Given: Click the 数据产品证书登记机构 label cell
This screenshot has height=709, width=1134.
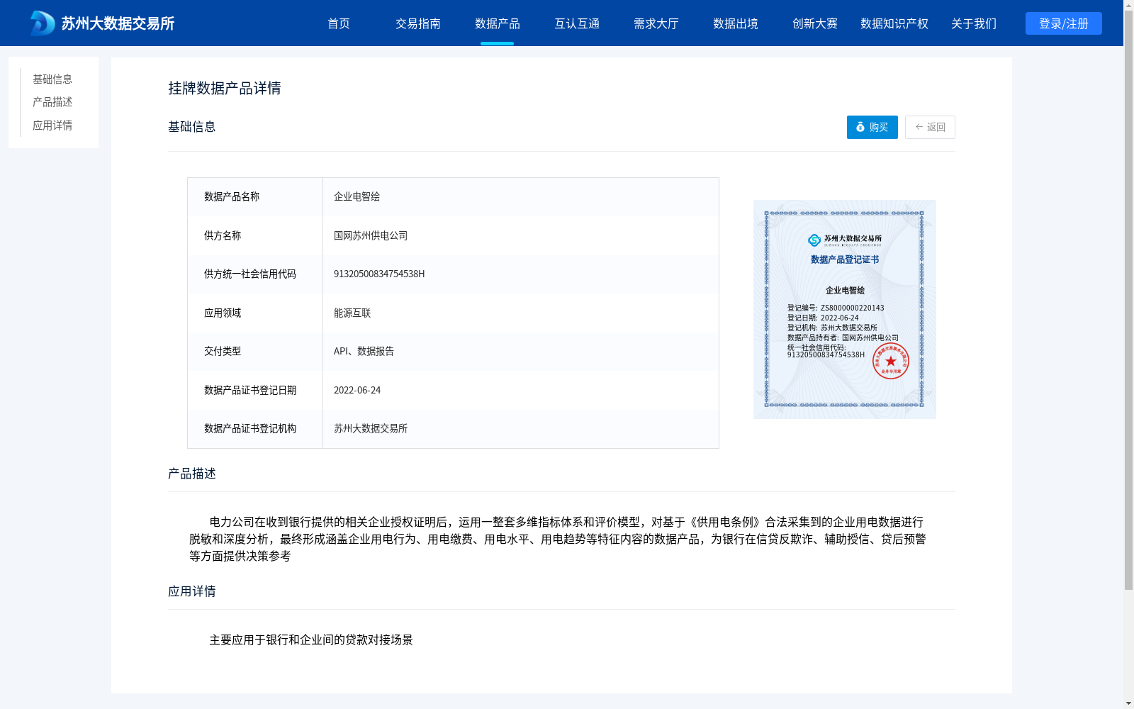Looking at the screenshot, I should (255, 428).
